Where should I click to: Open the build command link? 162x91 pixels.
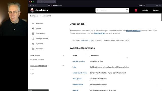tap(74, 67)
